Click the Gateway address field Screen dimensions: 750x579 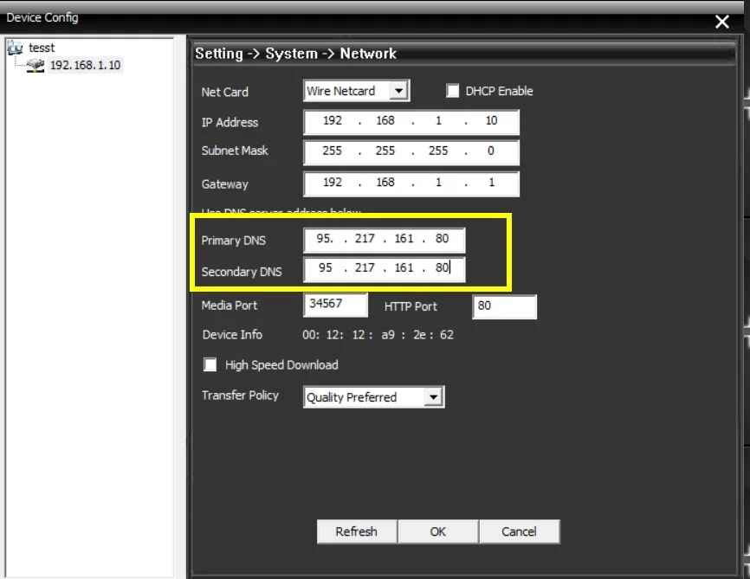pos(411,183)
